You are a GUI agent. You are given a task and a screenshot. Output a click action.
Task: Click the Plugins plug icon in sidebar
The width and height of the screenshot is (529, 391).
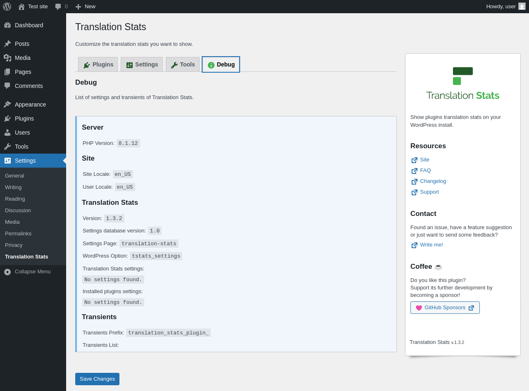[7, 118]
